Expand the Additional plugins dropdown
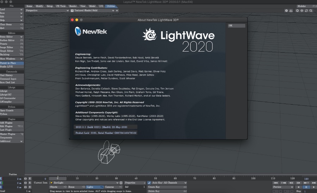 (12, 141)
